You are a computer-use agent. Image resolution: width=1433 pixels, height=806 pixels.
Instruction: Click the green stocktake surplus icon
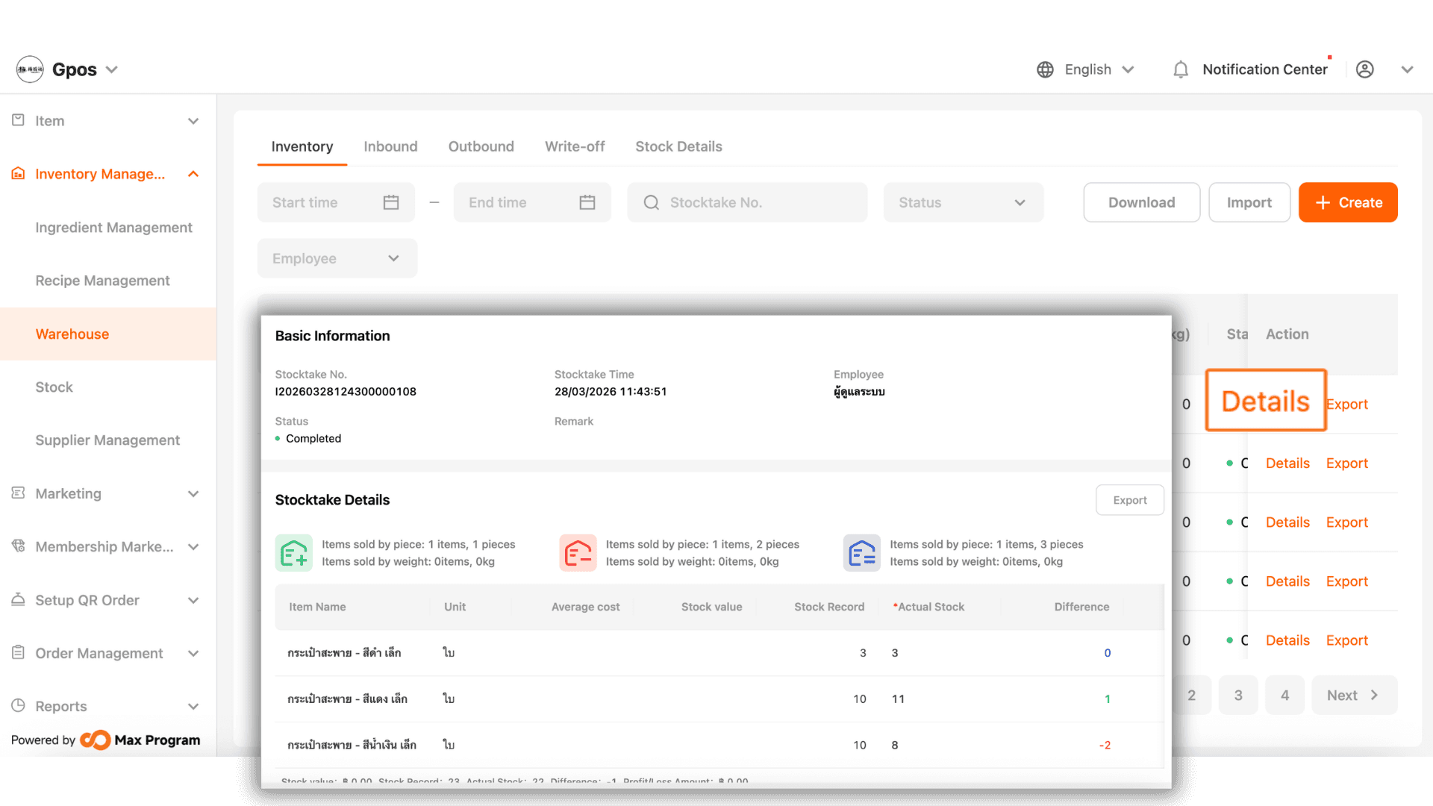(x=293, y=553)
